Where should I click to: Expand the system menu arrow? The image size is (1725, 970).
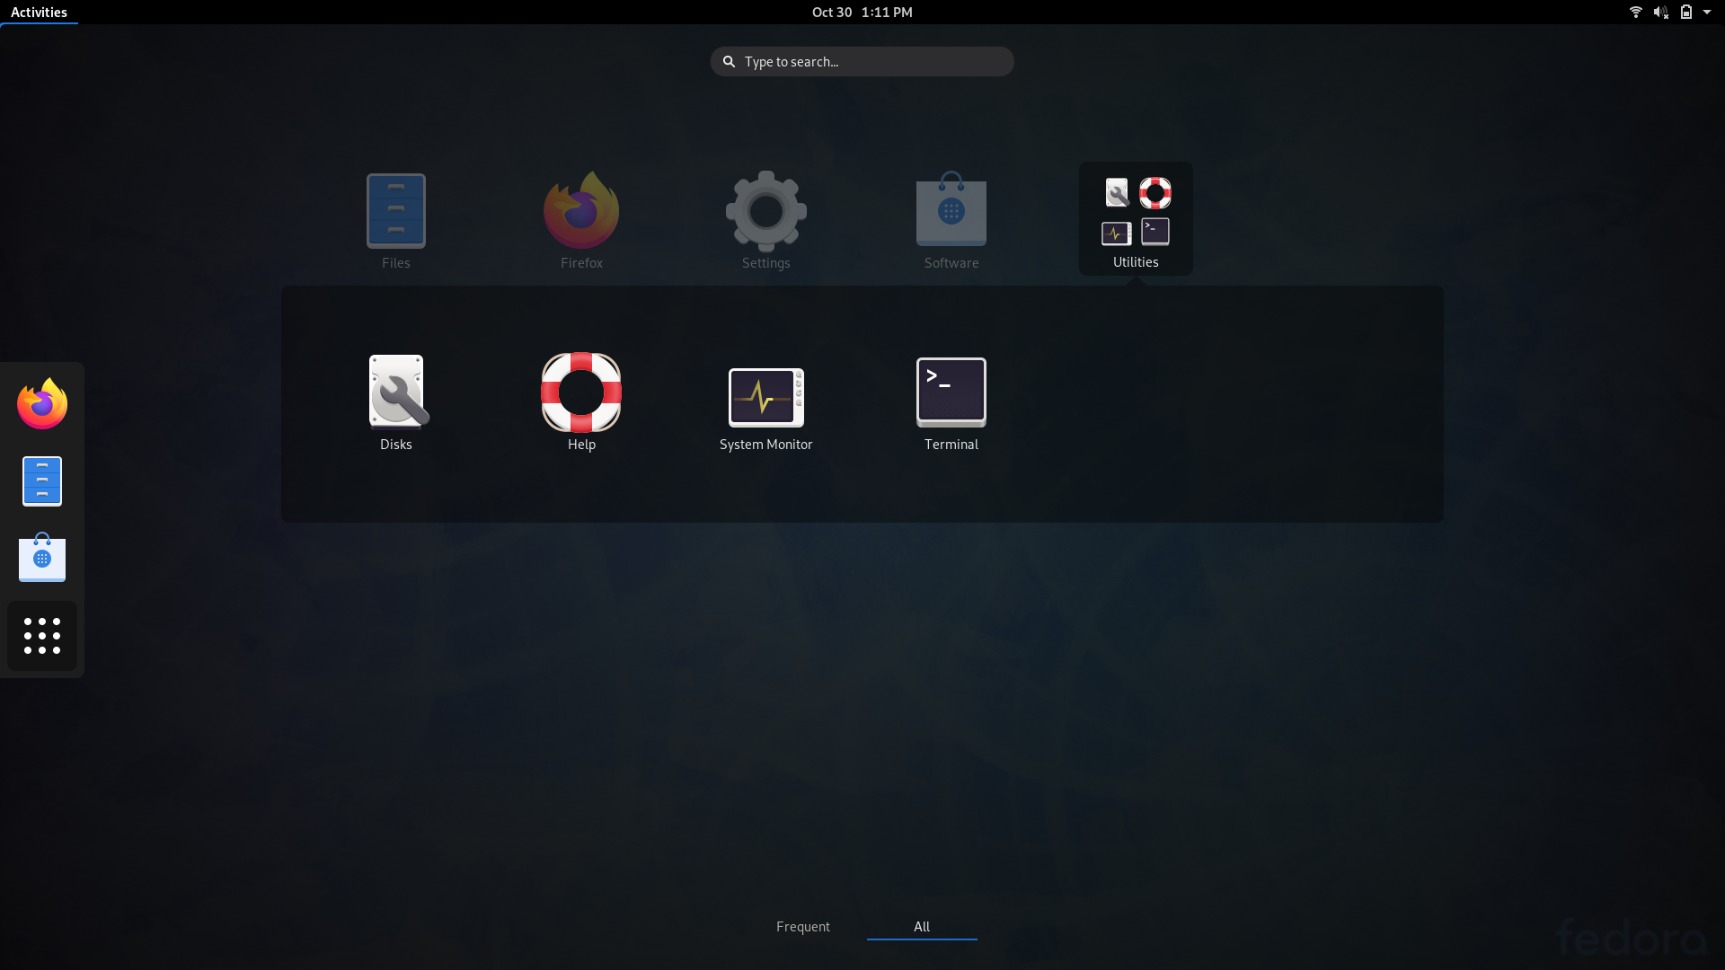point(1707,12)
